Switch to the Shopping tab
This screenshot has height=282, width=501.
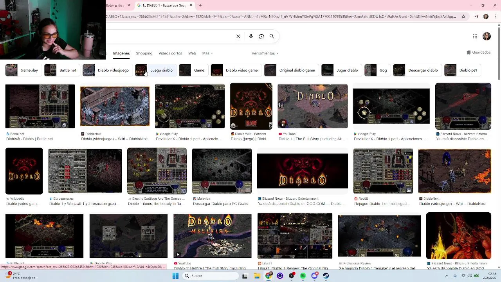[x=144, y=53]
